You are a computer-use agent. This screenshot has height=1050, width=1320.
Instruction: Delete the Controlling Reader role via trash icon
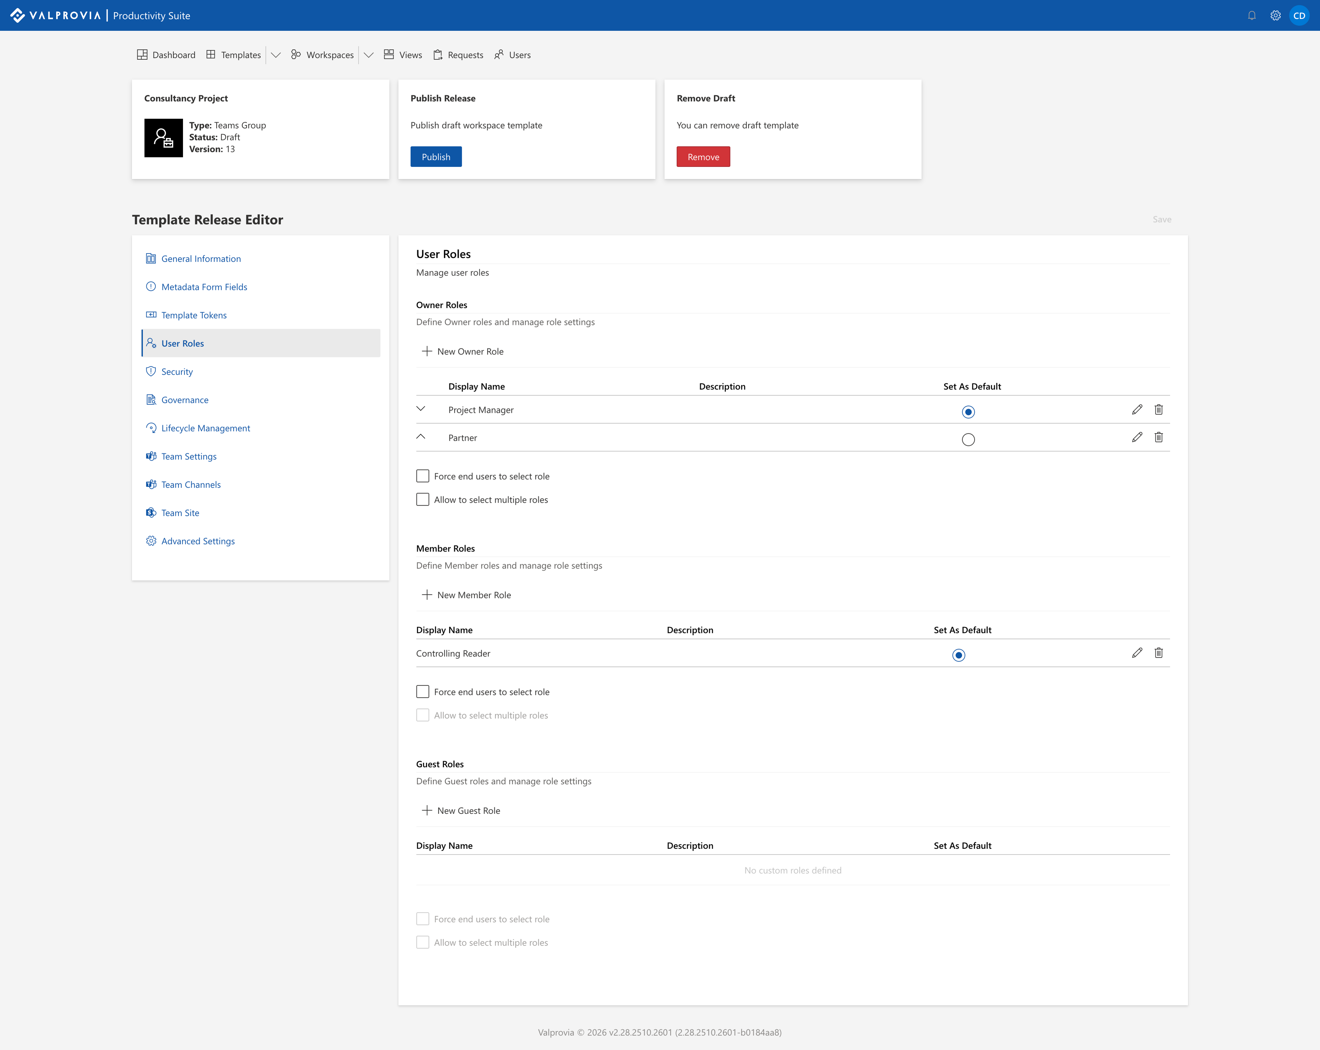(1158, 653)
